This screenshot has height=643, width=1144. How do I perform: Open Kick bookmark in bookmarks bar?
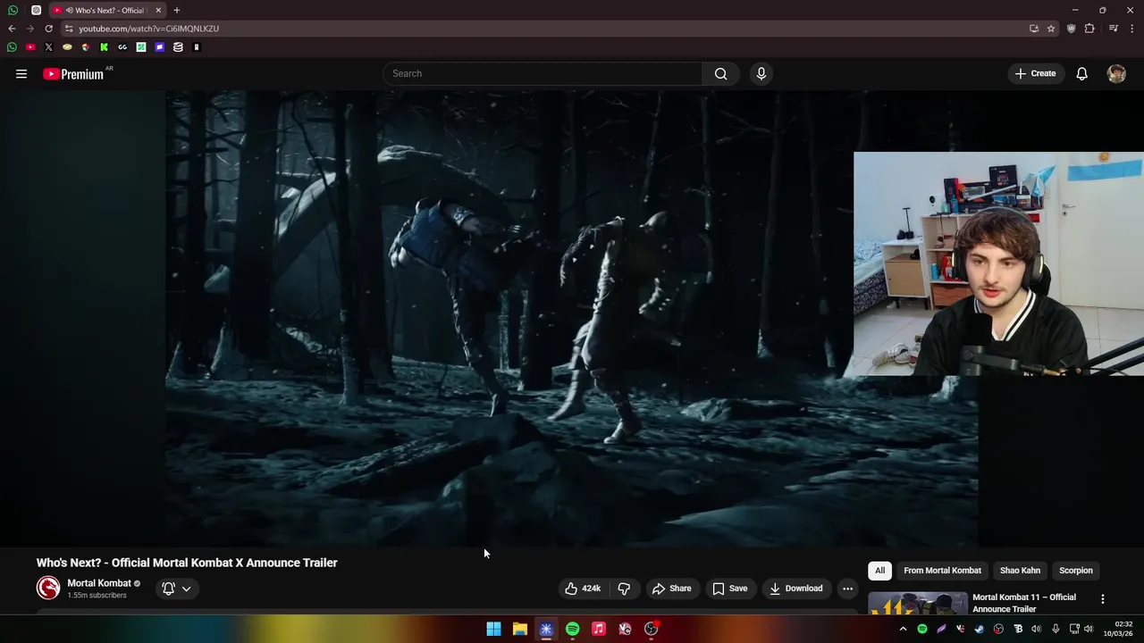(104, 47)
